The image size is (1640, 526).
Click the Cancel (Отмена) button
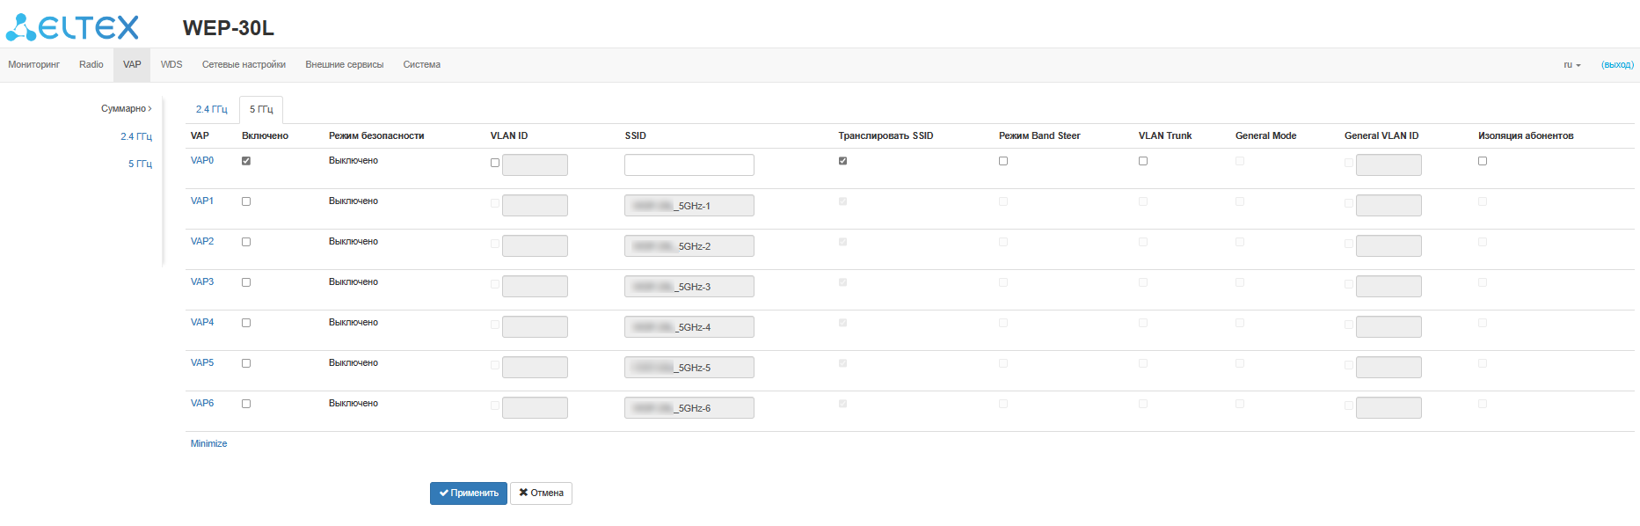541,493
